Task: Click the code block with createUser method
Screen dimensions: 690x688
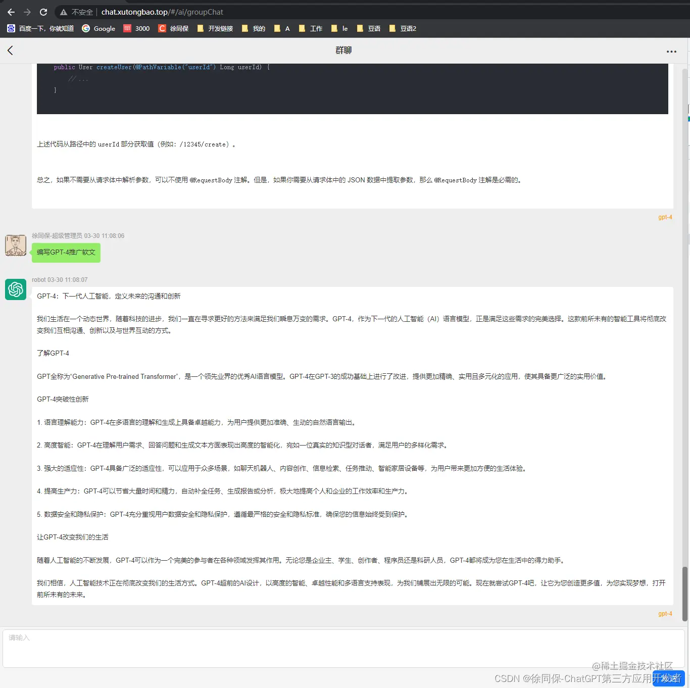Action: click(x=353, y=88)
